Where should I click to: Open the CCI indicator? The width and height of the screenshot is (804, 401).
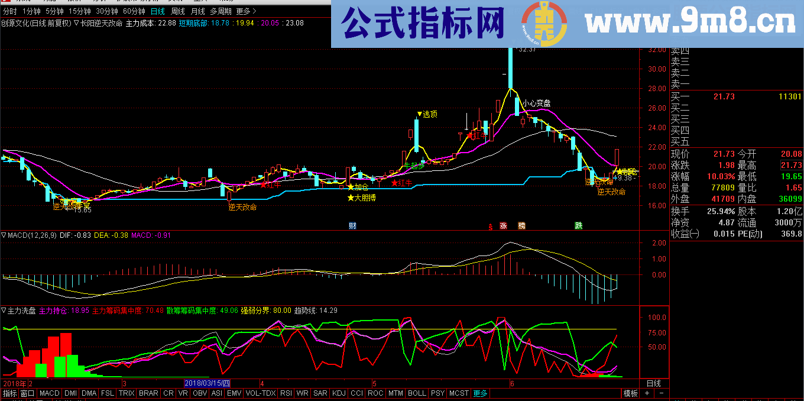click(356, 393)
